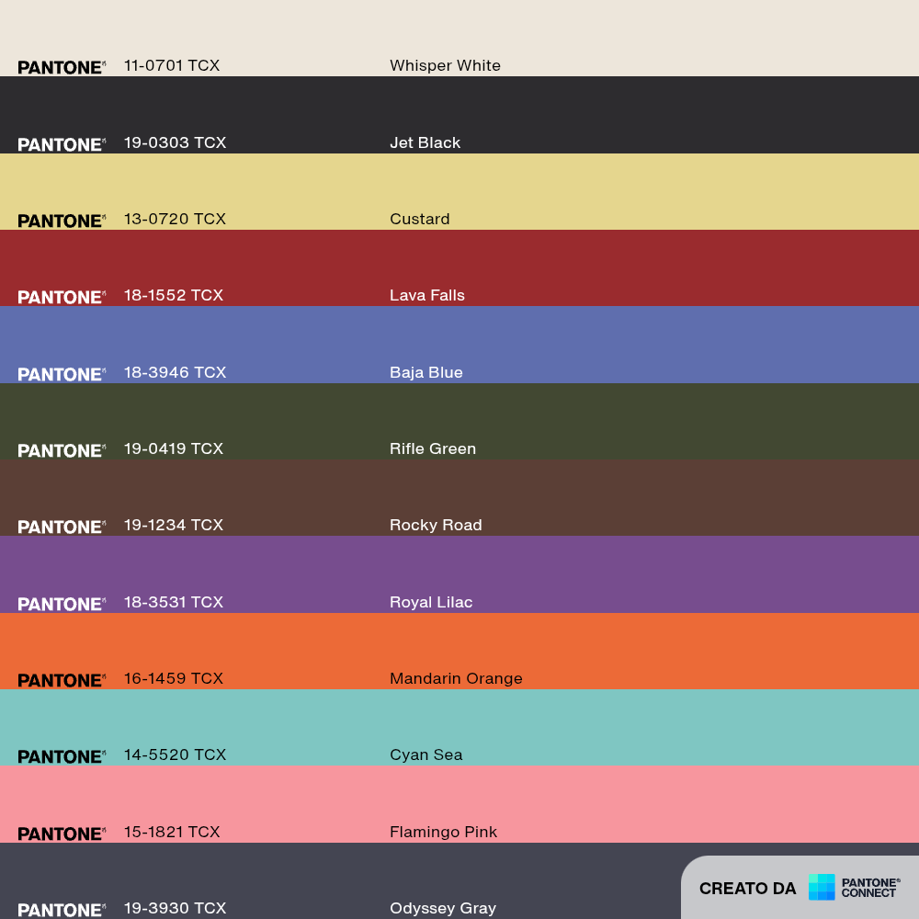The width and height of the screenshot is (919, 919).
Task: Click the Rocky Road name label
Action: pos(436,525)
